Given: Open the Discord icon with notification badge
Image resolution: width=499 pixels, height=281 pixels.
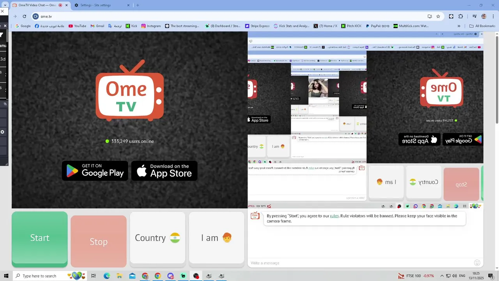Looking at the screenshot, I should [x=171, y=276].
